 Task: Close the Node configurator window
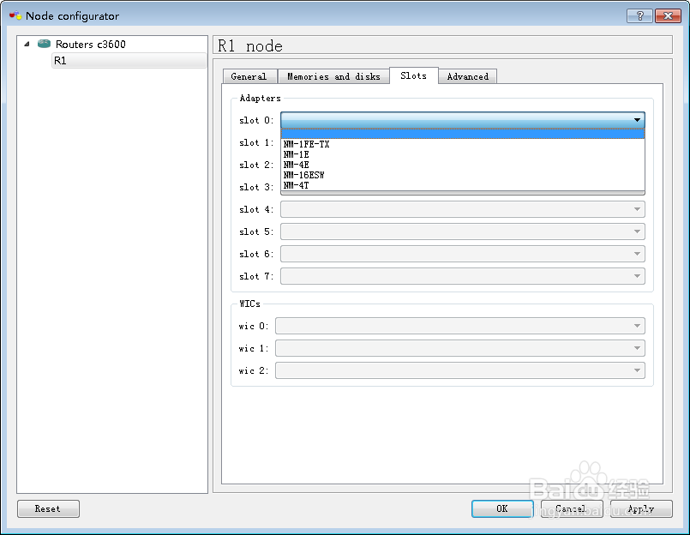click(x=668, y=15)
